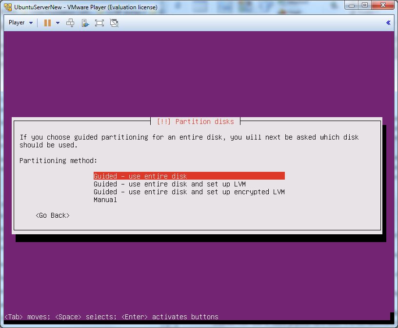Maximize the VMware Player window
Image resolution: width=398 pixels, height=328 pixels.
pos(365,5)
